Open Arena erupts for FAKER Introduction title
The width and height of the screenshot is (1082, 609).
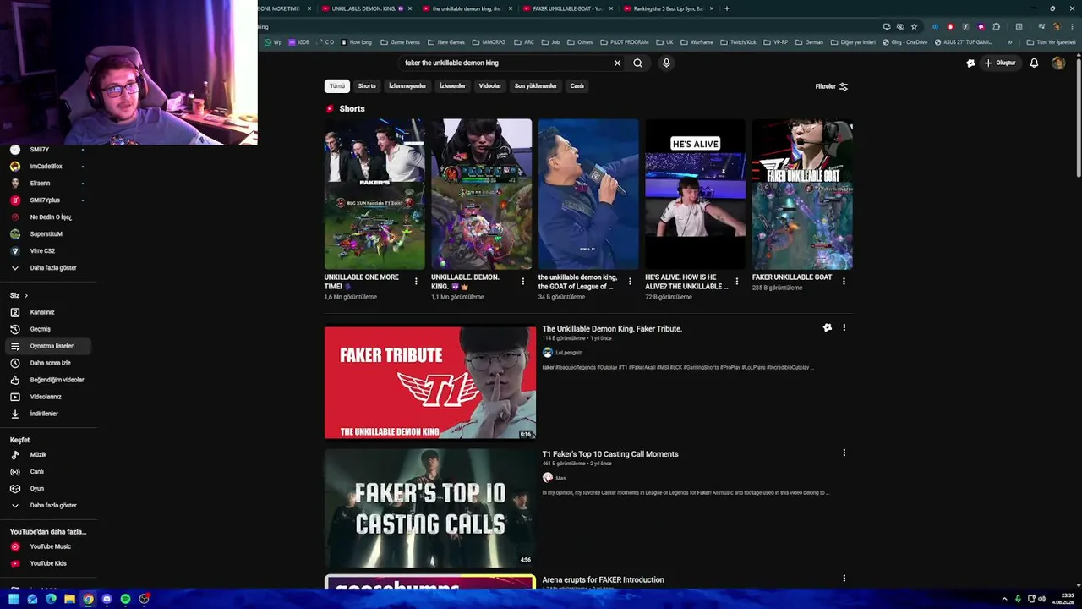[603, 580]
